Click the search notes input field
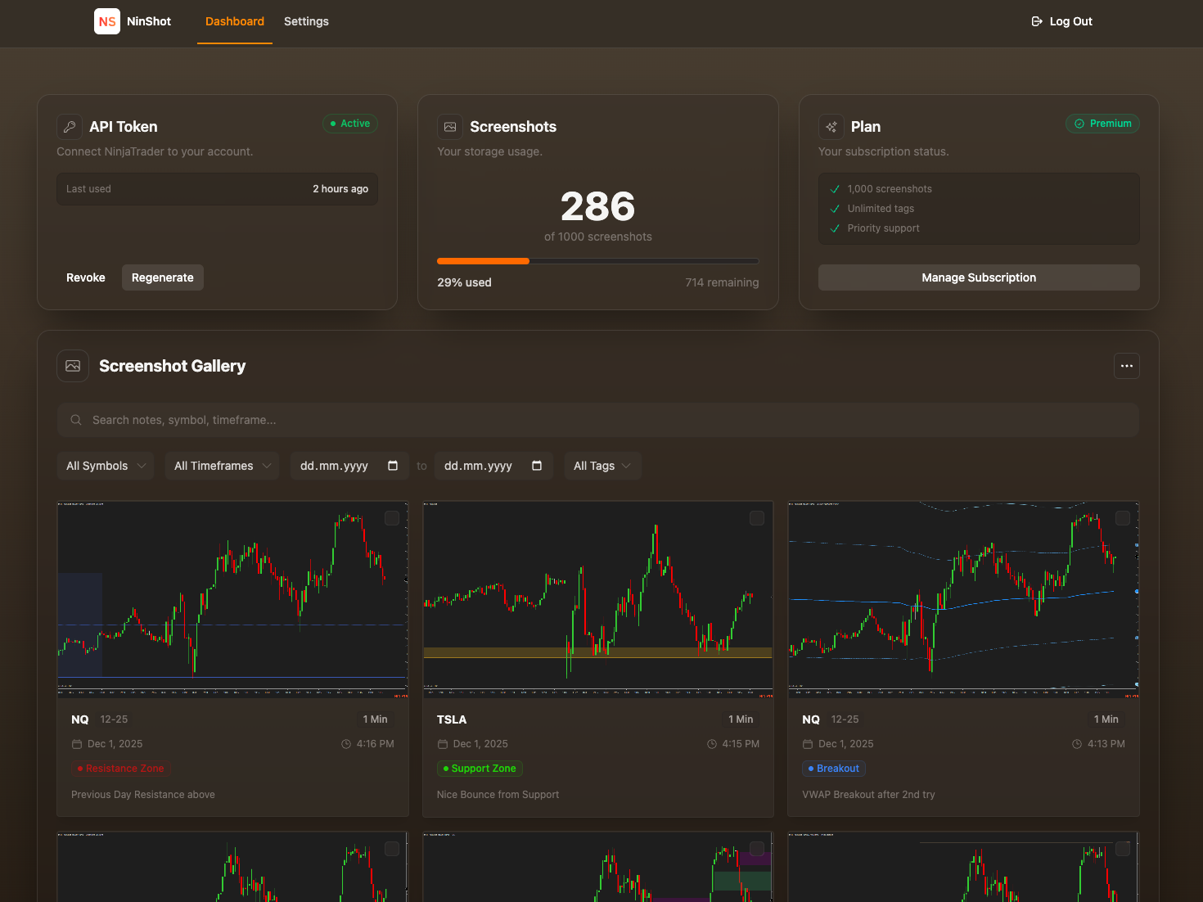 597,419
